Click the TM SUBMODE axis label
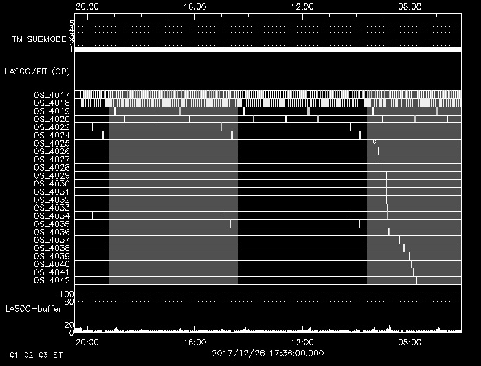481x366 pixels. coord(39,39)
